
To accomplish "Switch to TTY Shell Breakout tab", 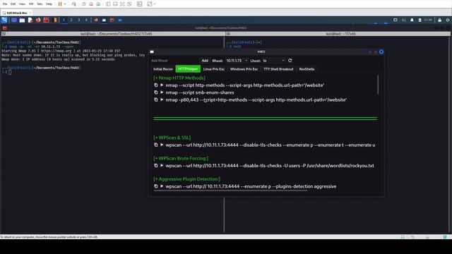I will tap(278, 69).
